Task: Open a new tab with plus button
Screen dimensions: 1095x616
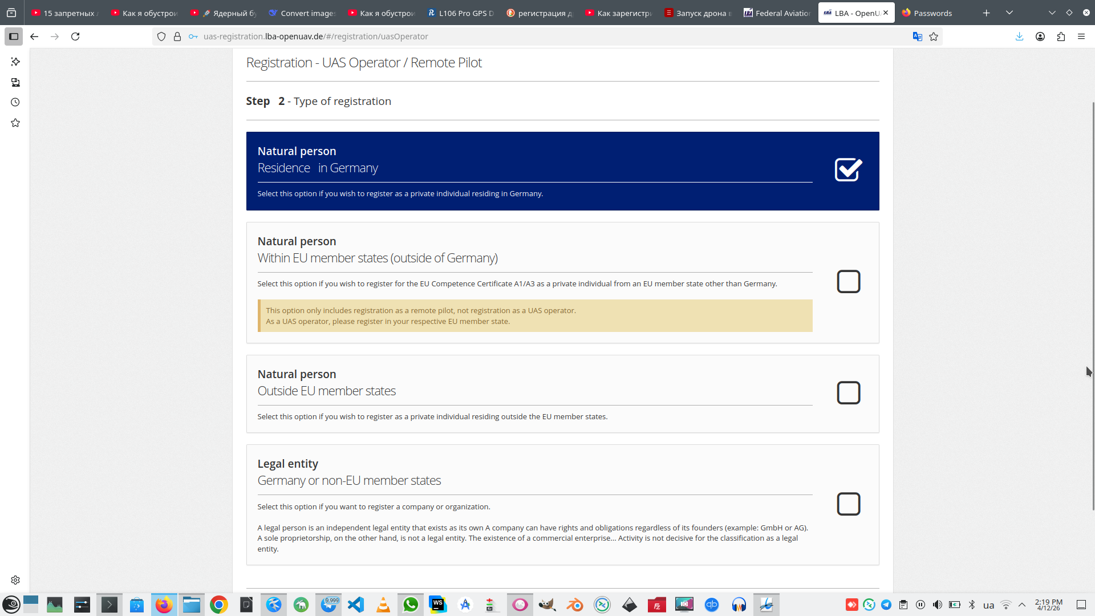Action: coord(986,13)
